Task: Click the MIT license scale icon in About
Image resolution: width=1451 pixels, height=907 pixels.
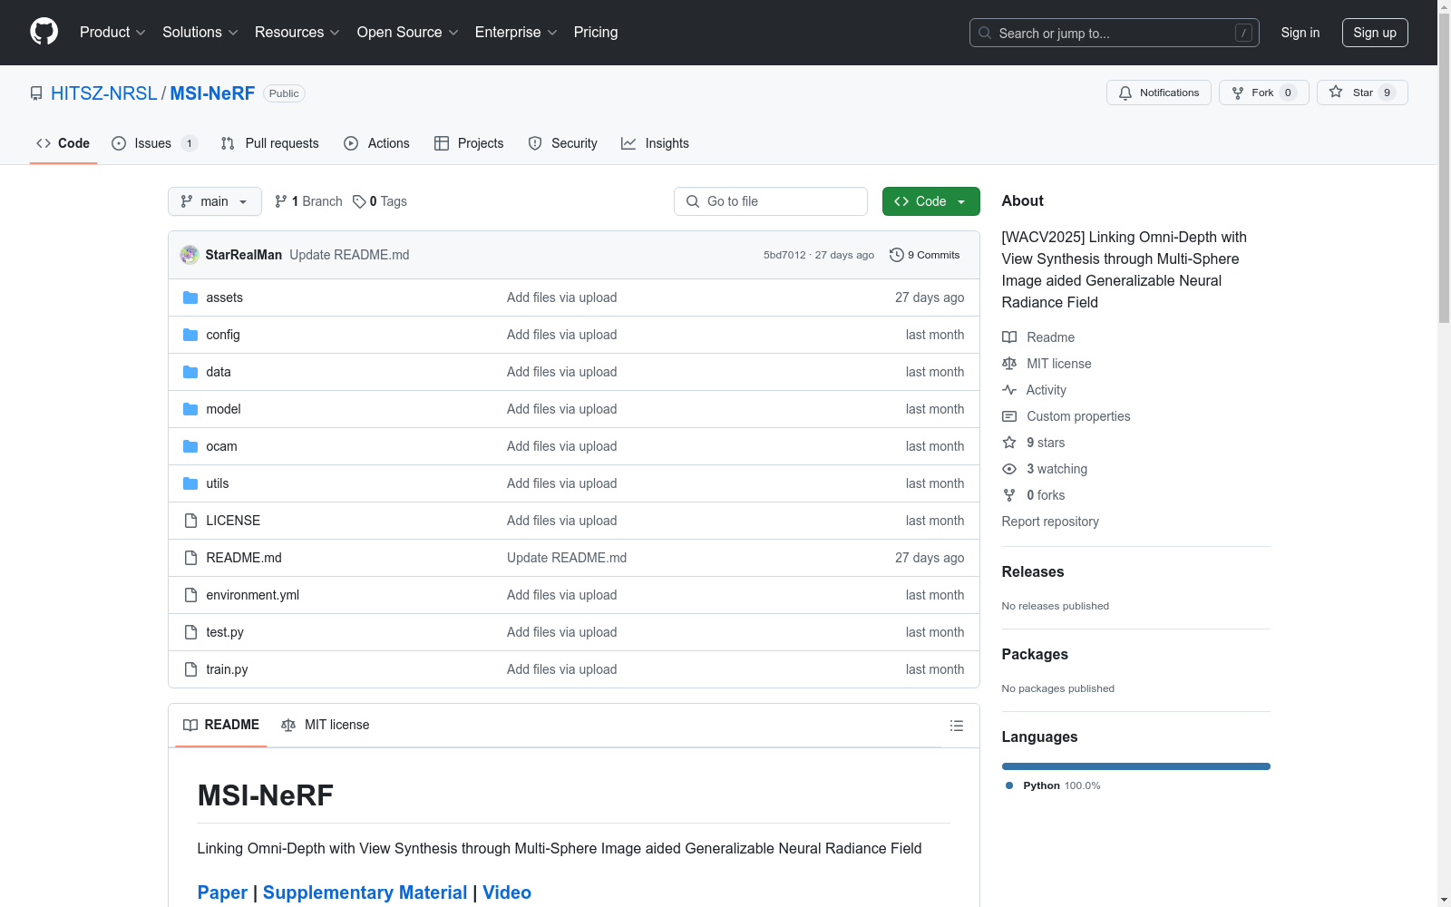Action: (x=1009, y=364)
